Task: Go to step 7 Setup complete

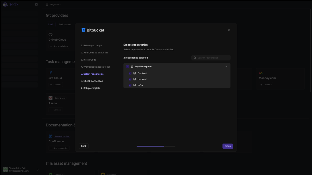Action: click(90, 88)
